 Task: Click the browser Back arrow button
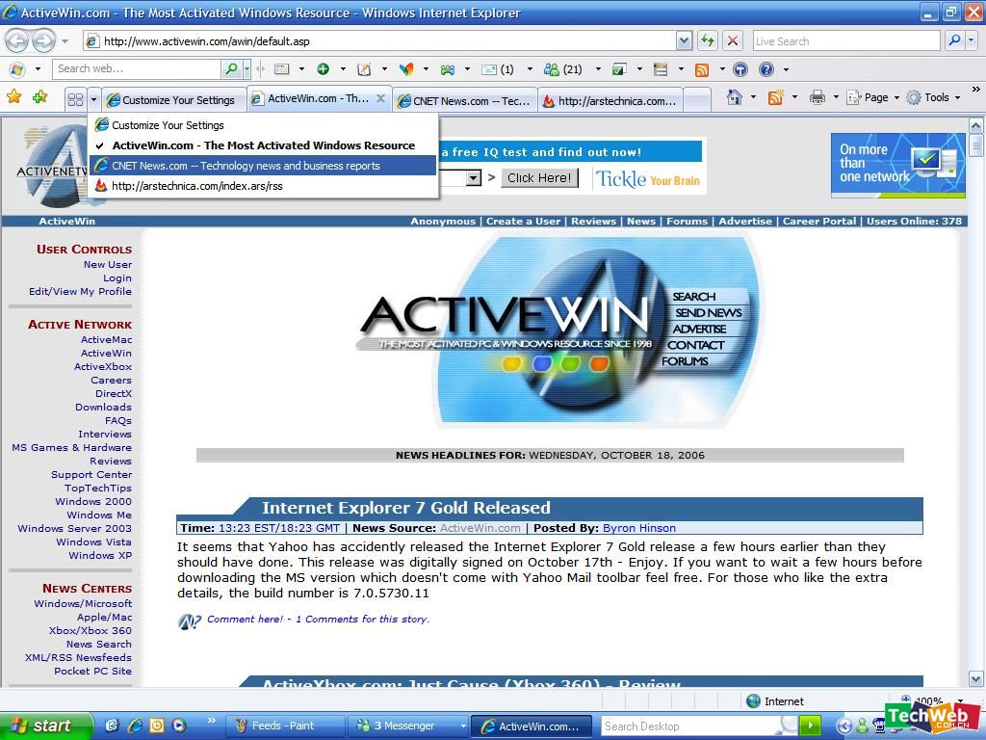pyautogui.click(x=17, y=41)
